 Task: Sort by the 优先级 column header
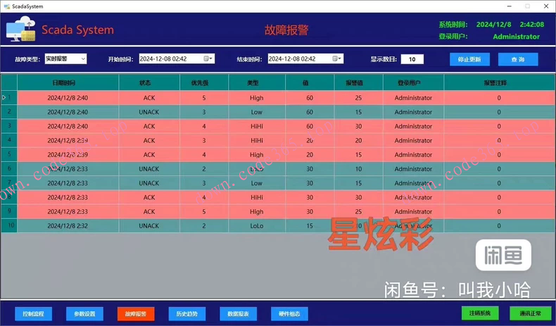204,82
